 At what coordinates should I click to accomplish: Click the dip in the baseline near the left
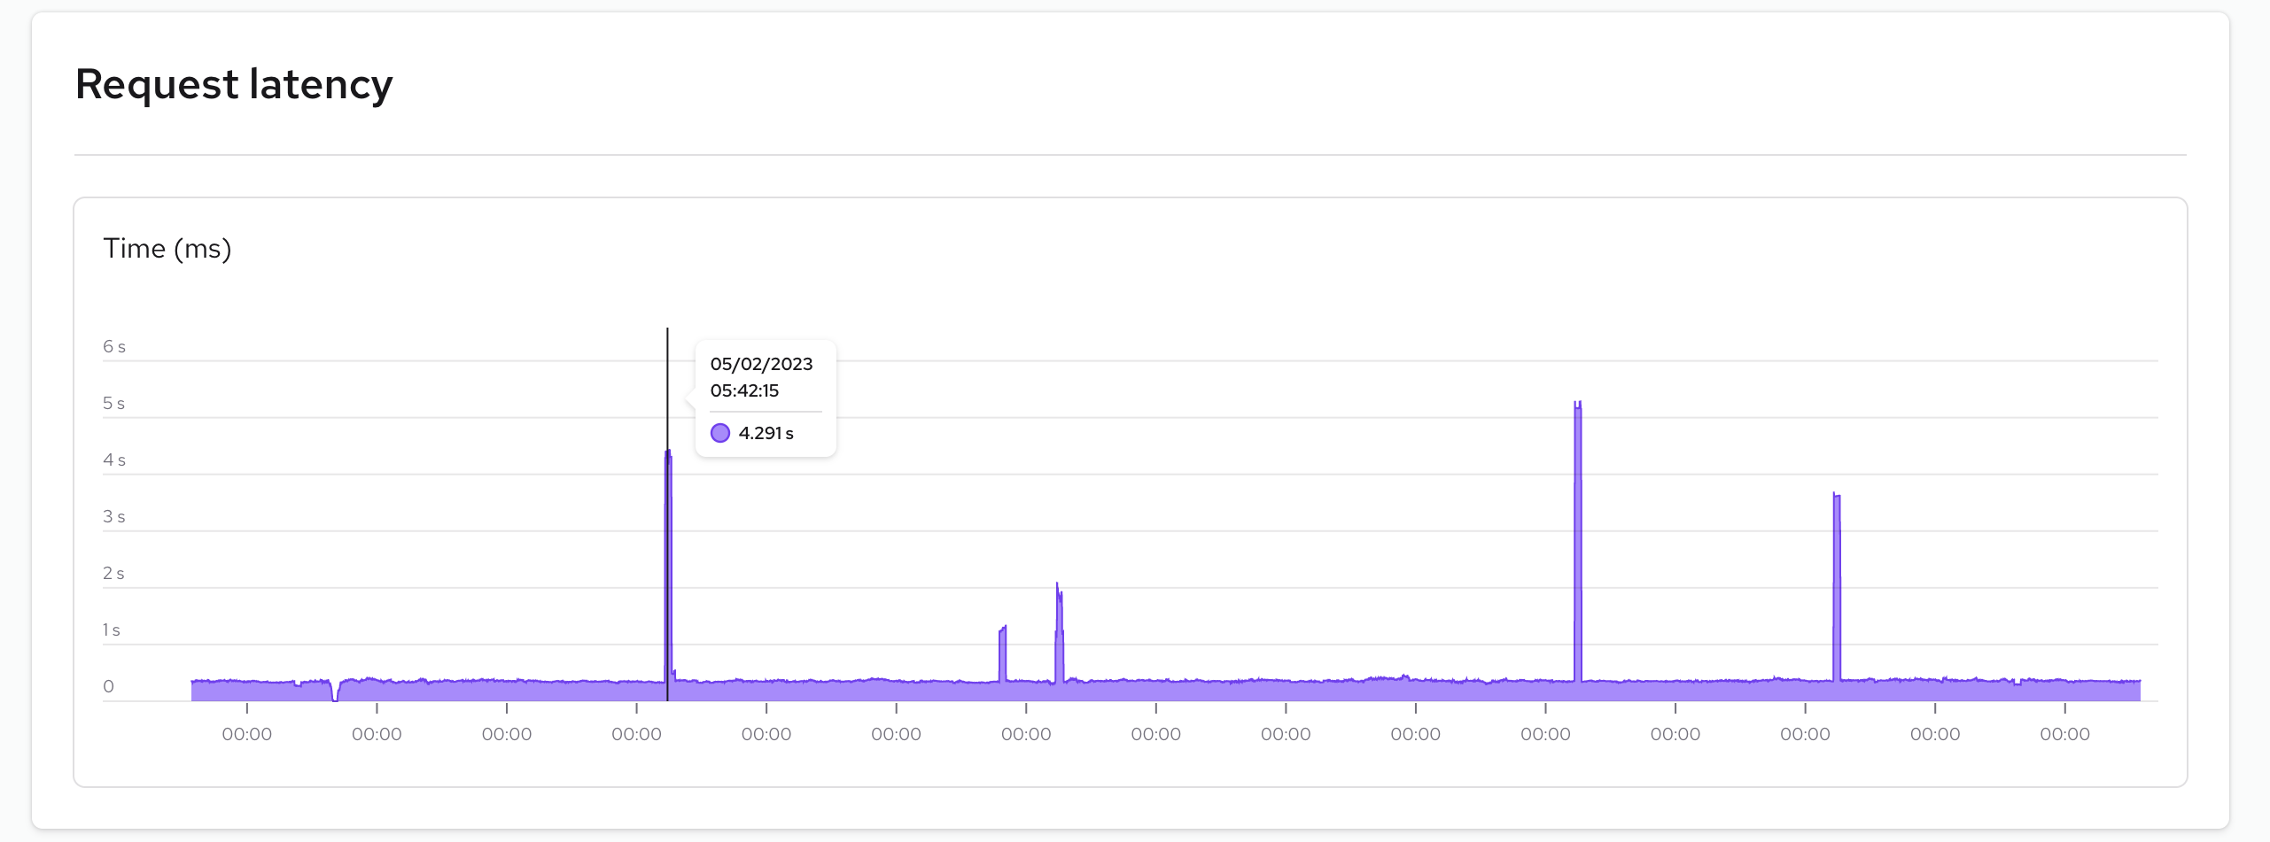[x=335, y=695]
